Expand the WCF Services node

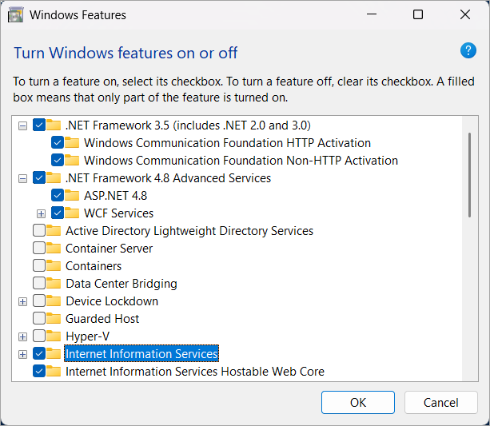(x=41, y=213)
